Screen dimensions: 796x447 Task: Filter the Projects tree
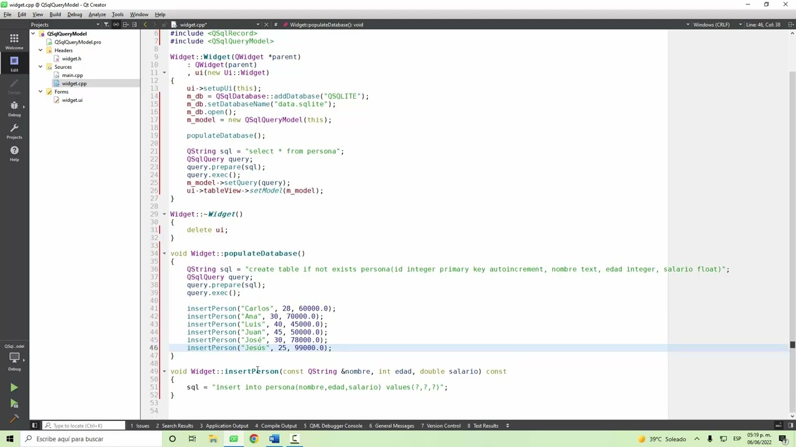(106, 25)
